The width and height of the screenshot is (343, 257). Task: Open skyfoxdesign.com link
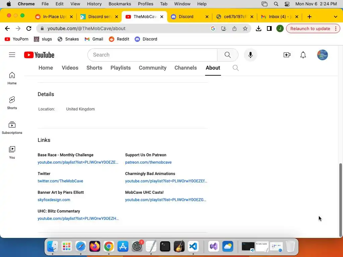pos(54,200)
